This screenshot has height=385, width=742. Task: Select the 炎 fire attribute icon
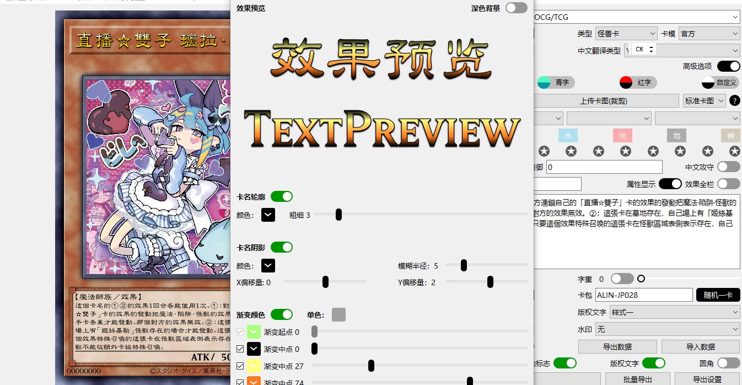[622, 135]
